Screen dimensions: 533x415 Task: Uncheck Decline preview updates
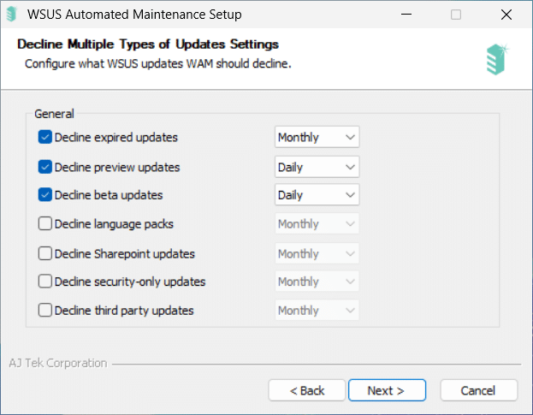pos(44,167)
